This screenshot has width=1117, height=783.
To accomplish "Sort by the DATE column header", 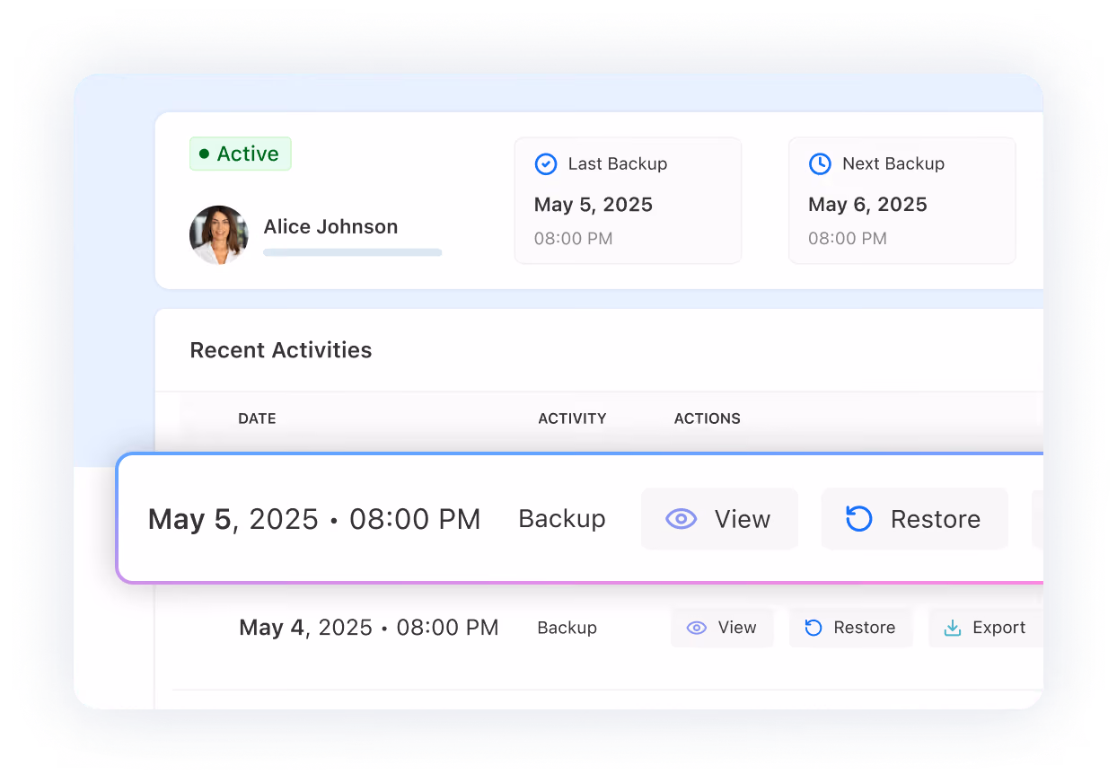I will [257, 418].
